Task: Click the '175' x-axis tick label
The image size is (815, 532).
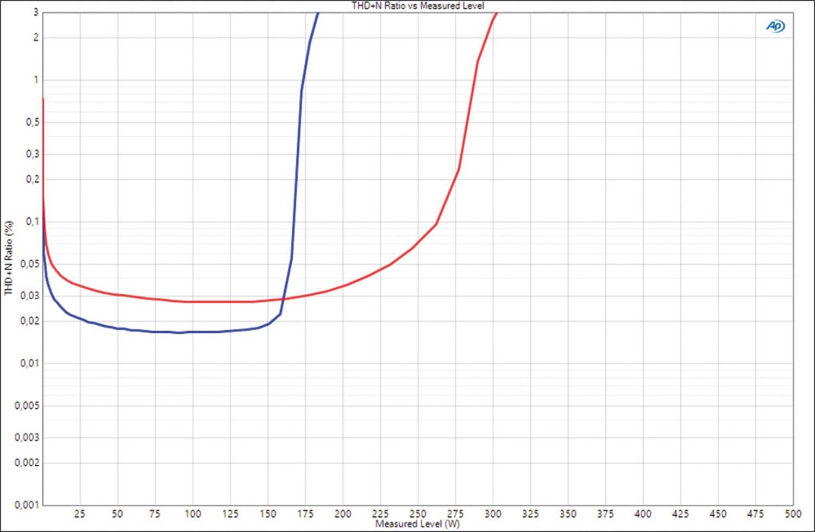Action: [x=305, y=514]
